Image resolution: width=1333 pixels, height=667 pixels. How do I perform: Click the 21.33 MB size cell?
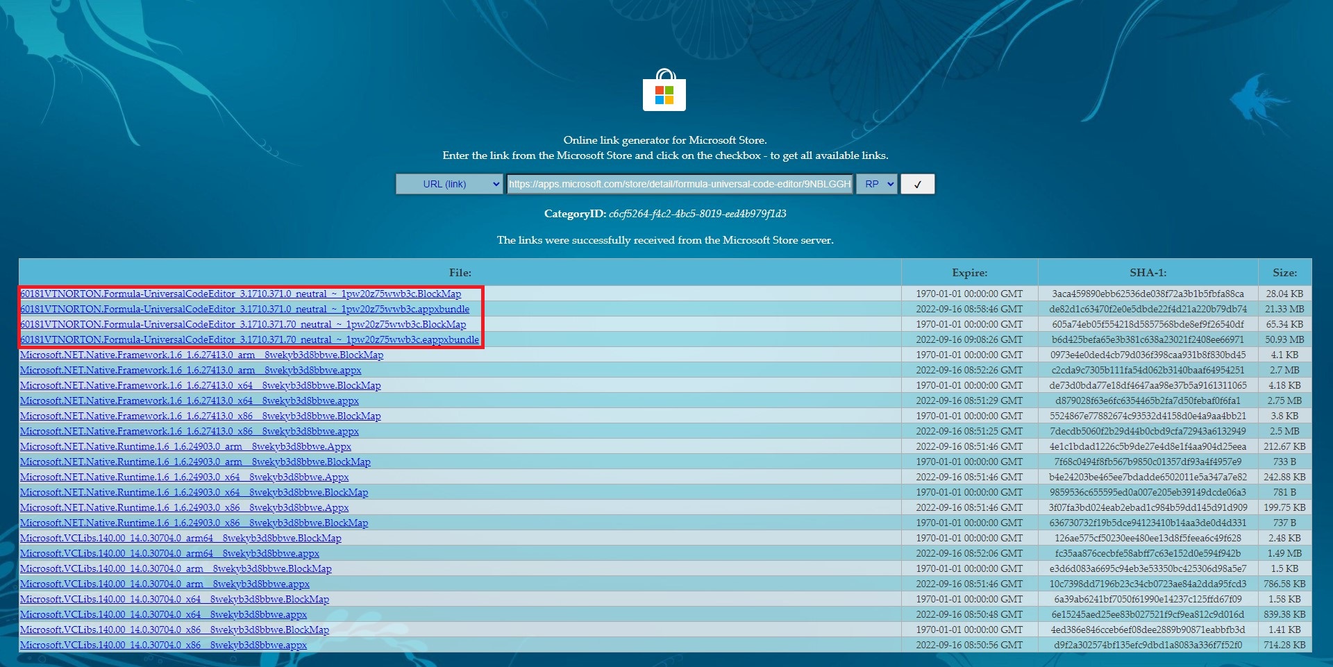point(1284,309)
